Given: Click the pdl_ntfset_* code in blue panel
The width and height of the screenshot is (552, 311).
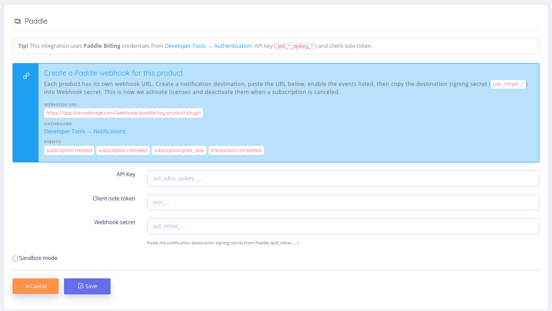Looking at the screenshot, I should pos(508,84).
